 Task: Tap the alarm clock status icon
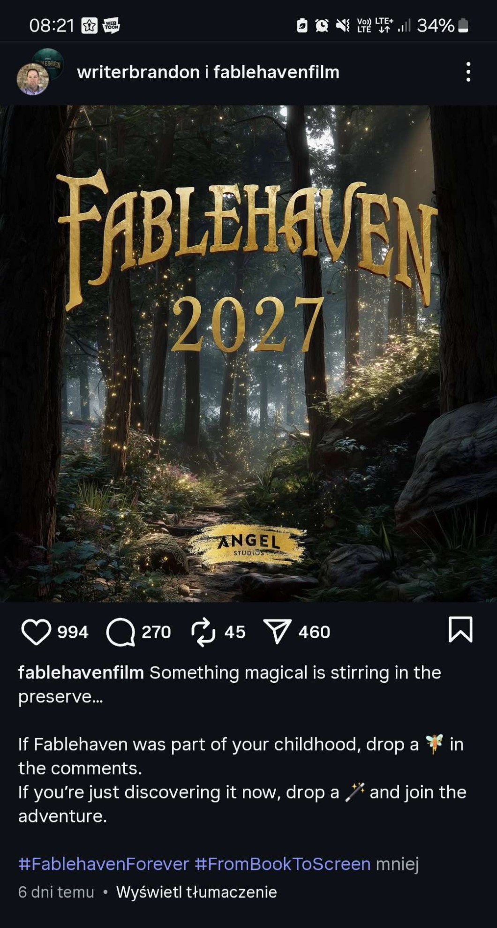point(322,25)
